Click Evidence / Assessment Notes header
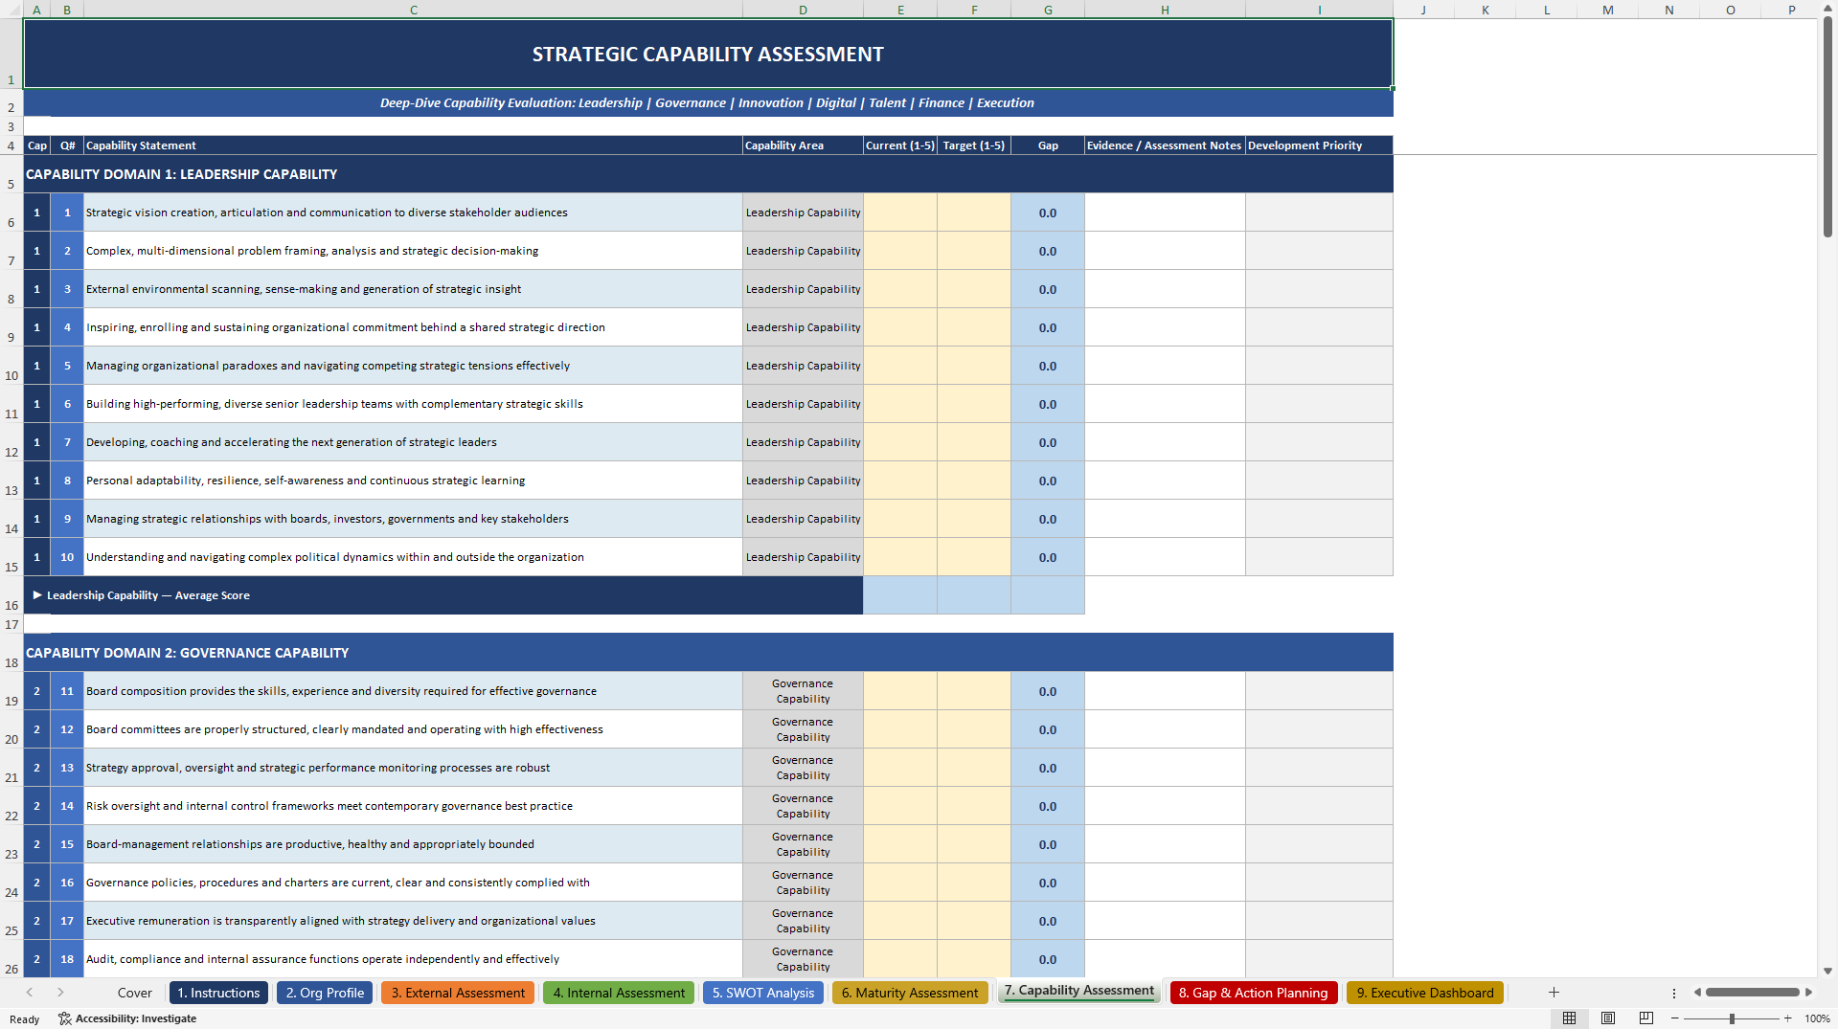The height and width of the screenshot is (1029, 1838). (1165, 145)
